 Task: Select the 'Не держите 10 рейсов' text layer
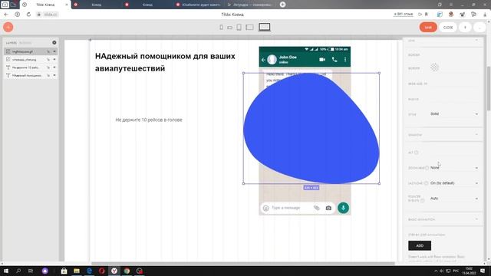pyautogui.click(x=31, y=67)
